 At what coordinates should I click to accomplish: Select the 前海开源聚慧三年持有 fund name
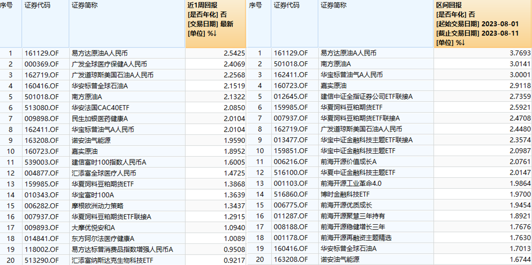[352, 216]
